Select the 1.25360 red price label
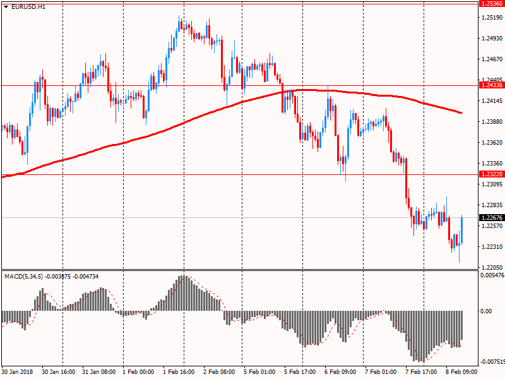The width and height of the screenshot is (505, 379). 492,4
